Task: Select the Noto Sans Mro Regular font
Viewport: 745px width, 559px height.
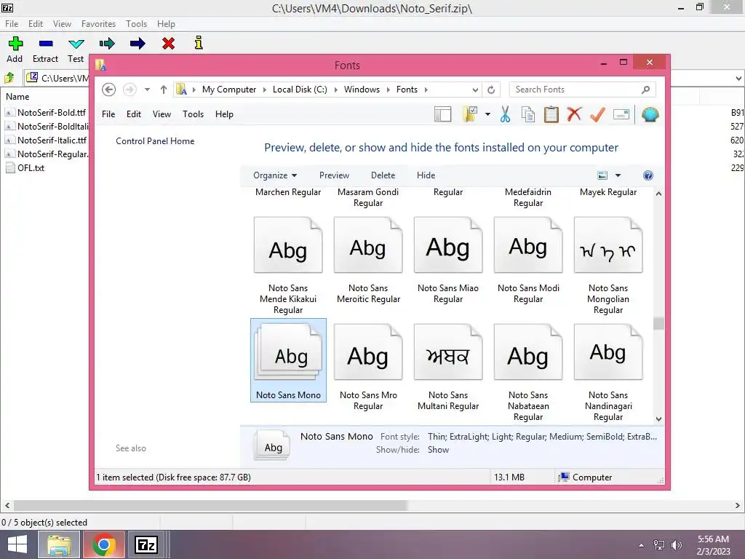Action: coord(368,367)
